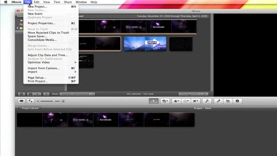The image size is (277, 156).
Task: Expand the Import submenu arrow
Action: click(75, 72)
